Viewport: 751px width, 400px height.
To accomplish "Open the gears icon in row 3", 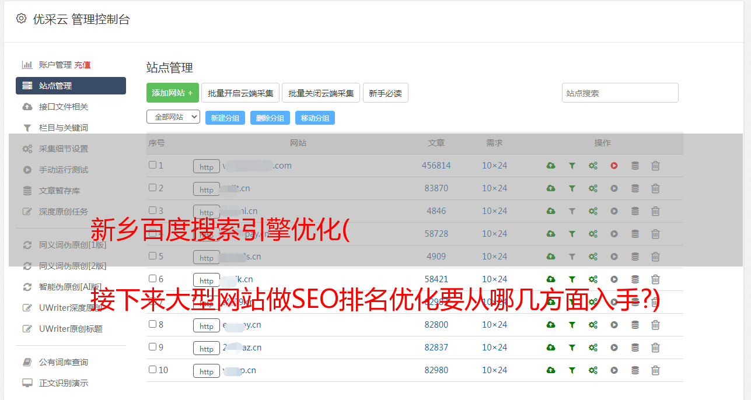I will click(x=593, y=211).
